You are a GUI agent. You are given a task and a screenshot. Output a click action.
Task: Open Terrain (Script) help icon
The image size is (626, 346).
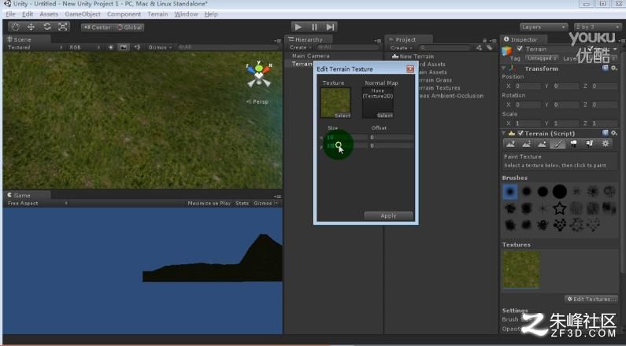pos(606,133)
